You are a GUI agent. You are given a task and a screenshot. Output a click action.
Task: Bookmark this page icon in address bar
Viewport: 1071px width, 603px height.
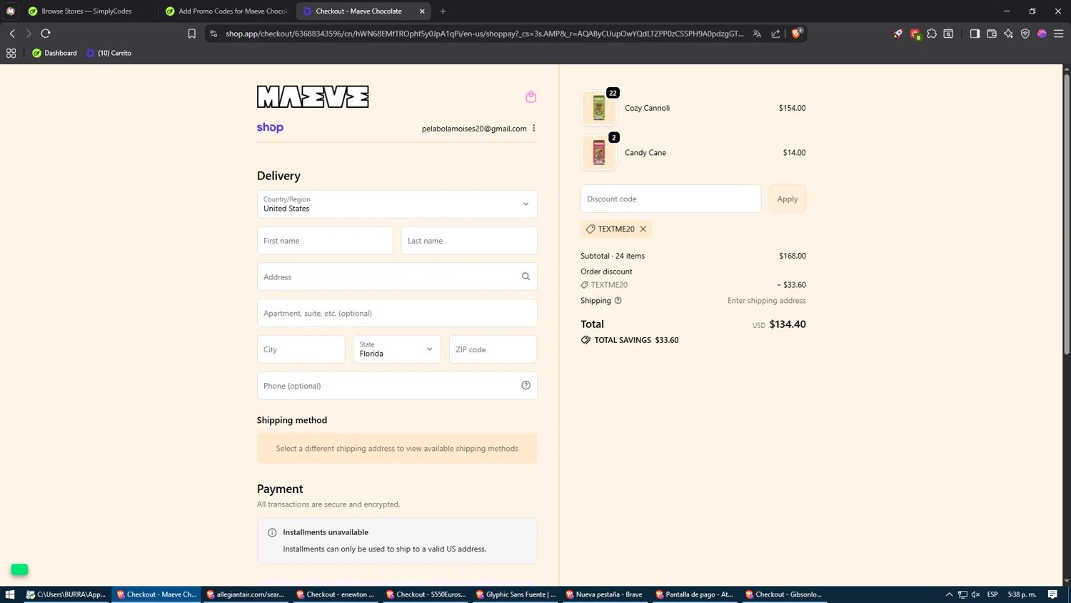coord(191,34)
